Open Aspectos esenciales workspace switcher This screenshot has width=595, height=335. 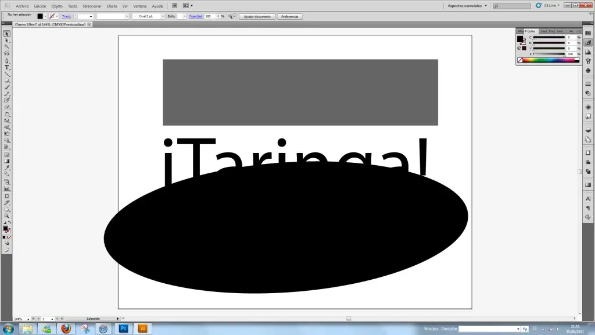[x=467, y=6]
